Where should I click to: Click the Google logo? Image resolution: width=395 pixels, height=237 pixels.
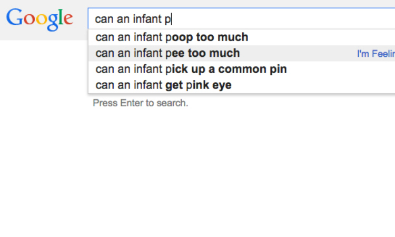tap(39, 19)
